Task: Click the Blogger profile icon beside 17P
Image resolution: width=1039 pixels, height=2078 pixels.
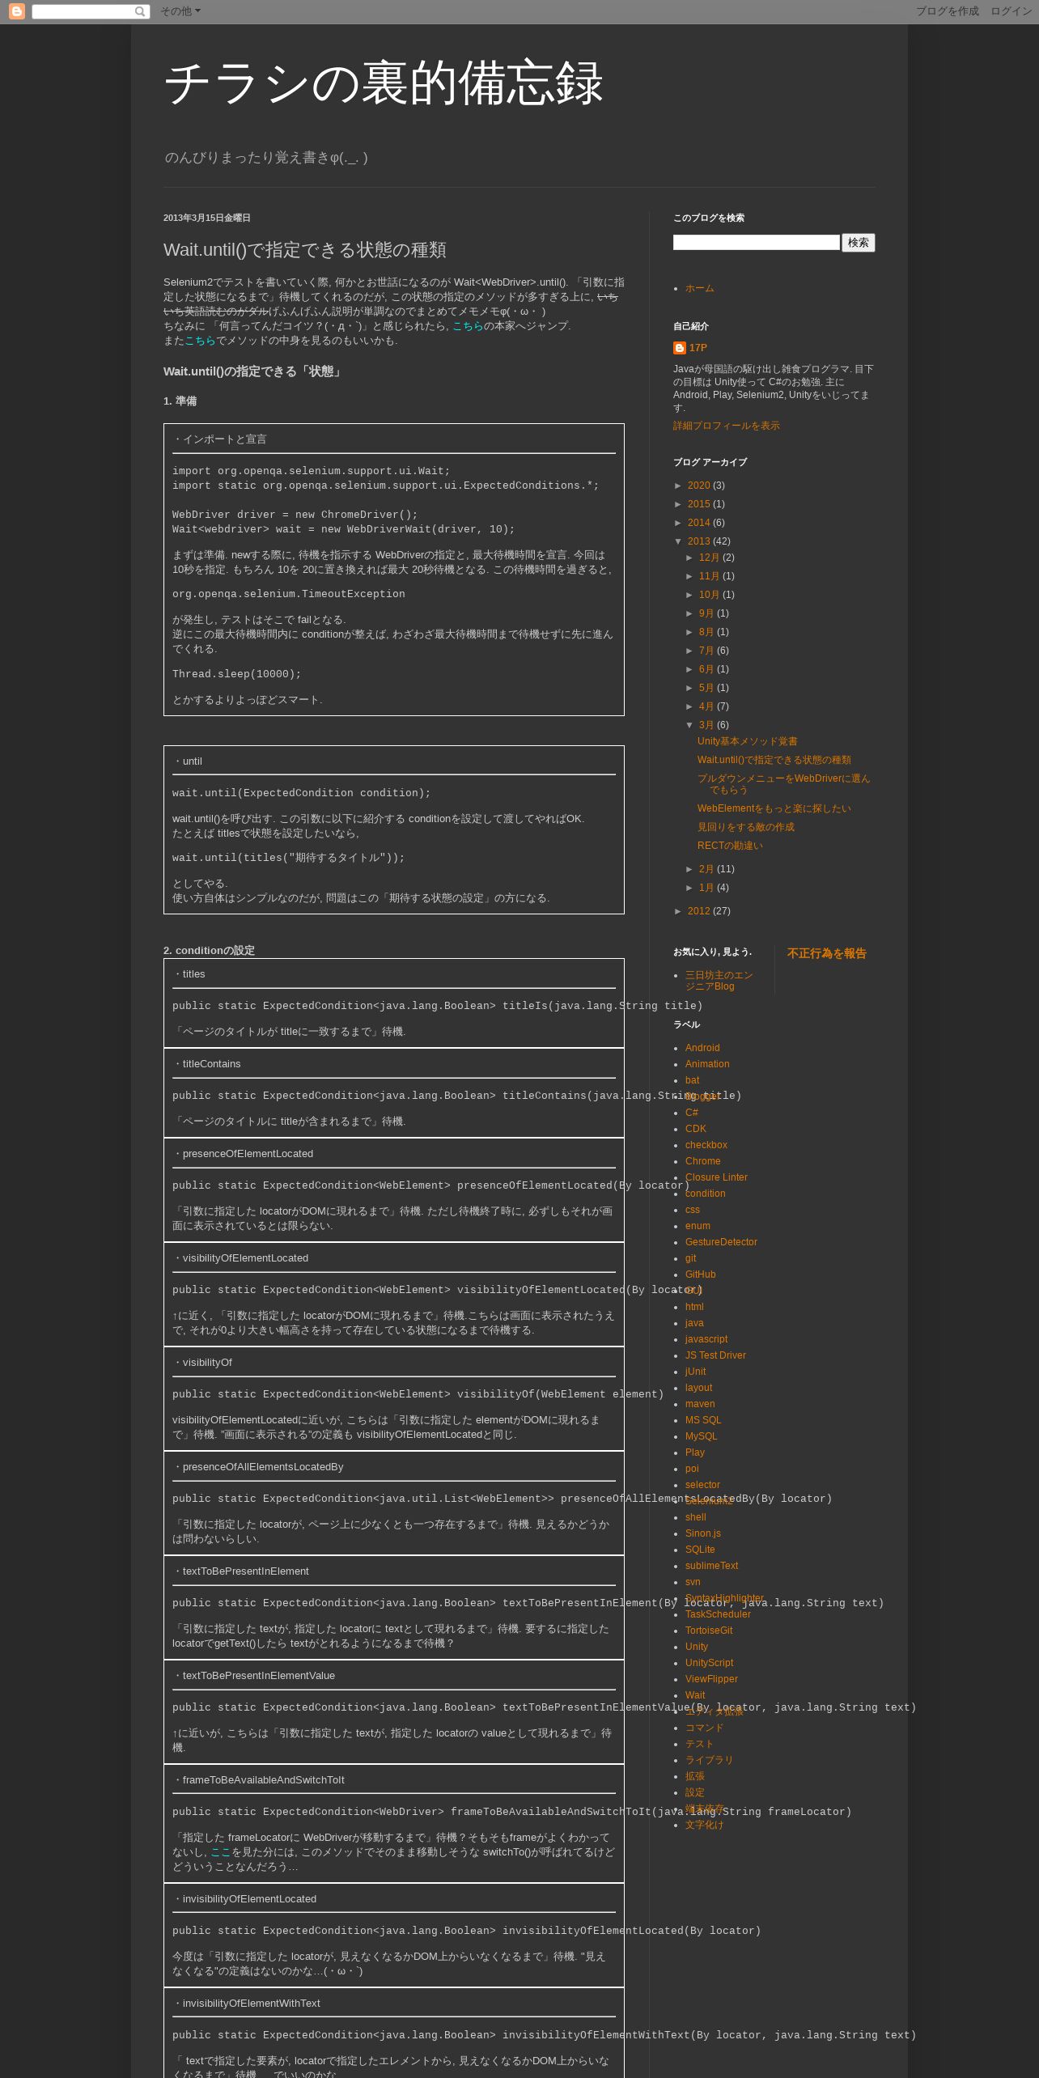Action: tap(680, 348)
